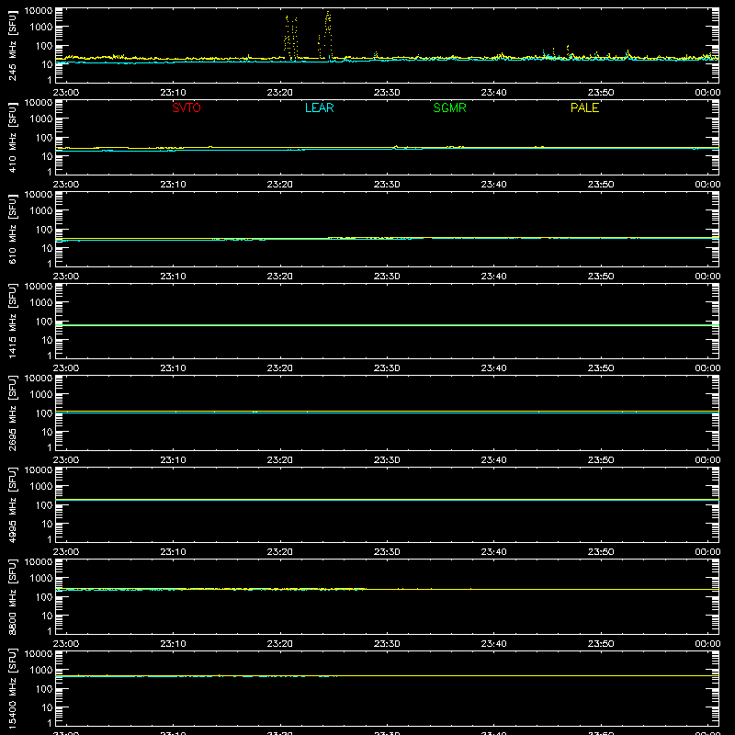Click the 23:20 tick label under the 4995 MHz plot
735x735 pixels.
pos(280,552)
